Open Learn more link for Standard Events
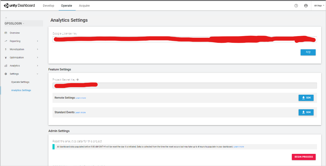Viewport: 326px width, 166px height. click(80, 112)
